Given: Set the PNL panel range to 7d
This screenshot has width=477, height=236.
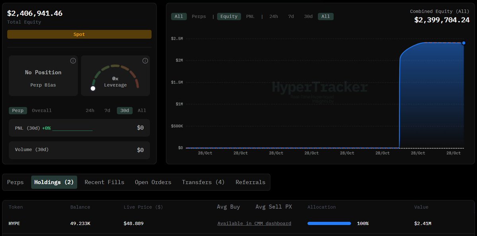Looking at the screenshot, I should click(107, 110).
